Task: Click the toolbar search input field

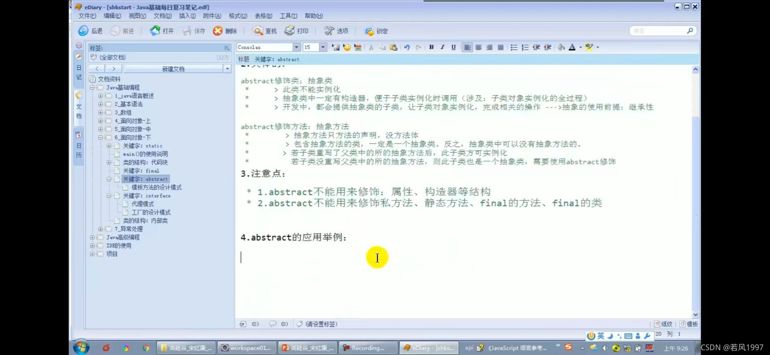Action: coord(658,30)
